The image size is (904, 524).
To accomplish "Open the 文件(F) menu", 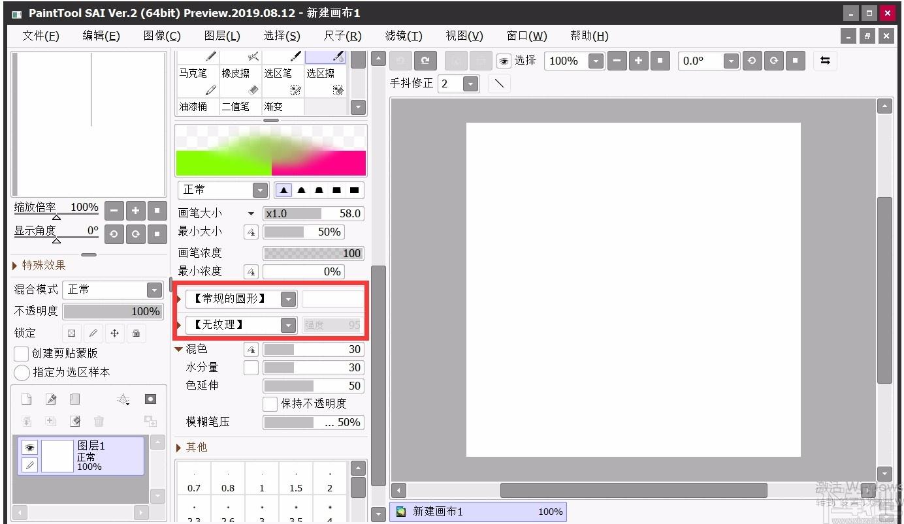I will click(x=40, y=36).
